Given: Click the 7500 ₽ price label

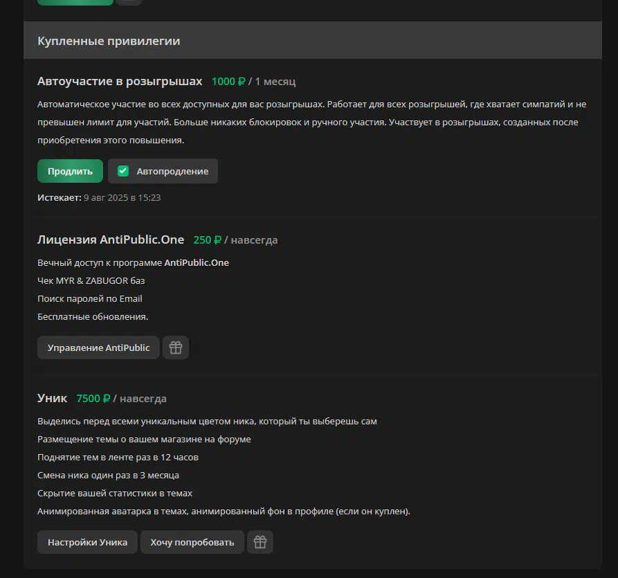Looking at the screenshot, I should tap(93, 399).
